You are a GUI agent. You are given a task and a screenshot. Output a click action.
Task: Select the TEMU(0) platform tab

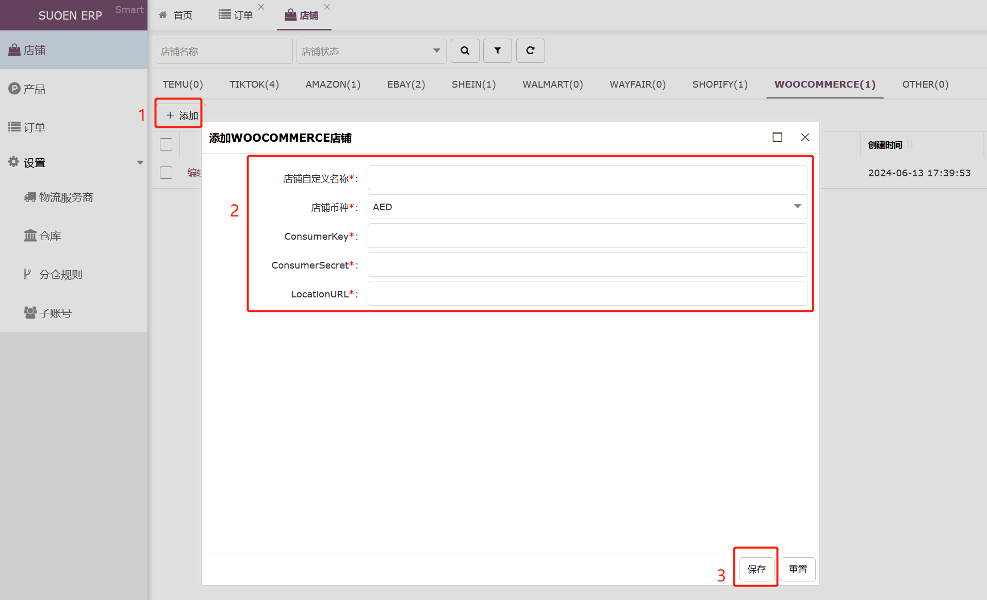(183, 84)
